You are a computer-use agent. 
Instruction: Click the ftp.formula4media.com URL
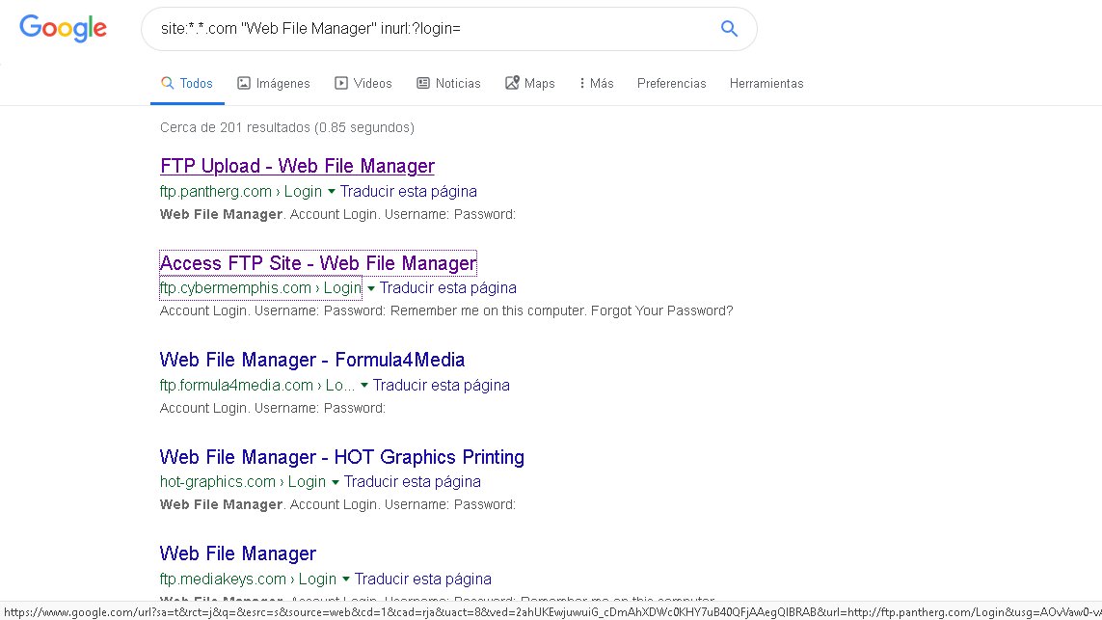point(256,386)
